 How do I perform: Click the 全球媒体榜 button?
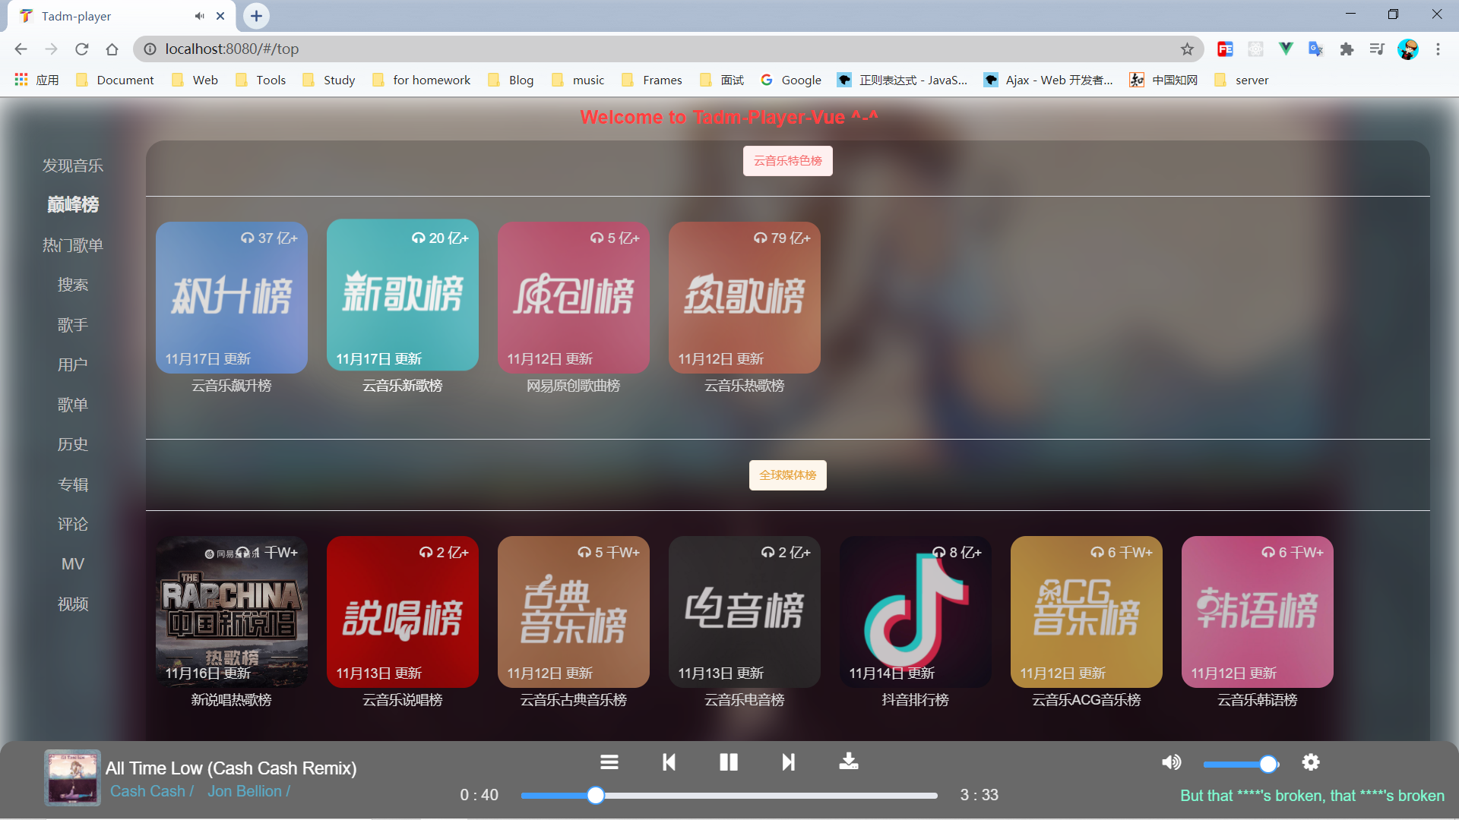pos(787,475)
